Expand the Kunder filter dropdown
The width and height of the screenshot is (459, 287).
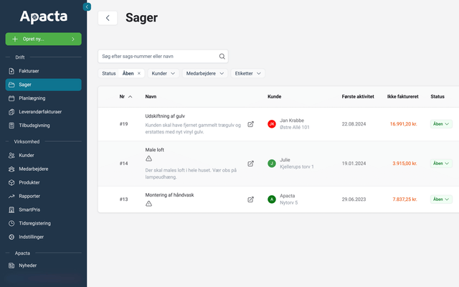(164, 73)
